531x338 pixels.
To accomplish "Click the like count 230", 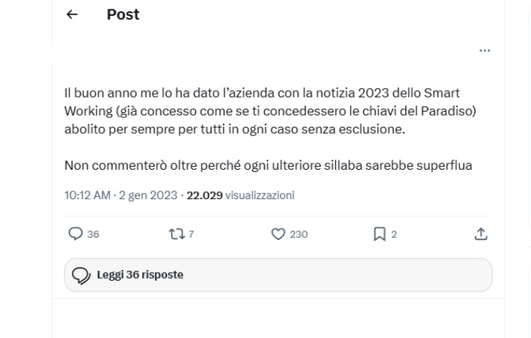I will pos(299,233).
